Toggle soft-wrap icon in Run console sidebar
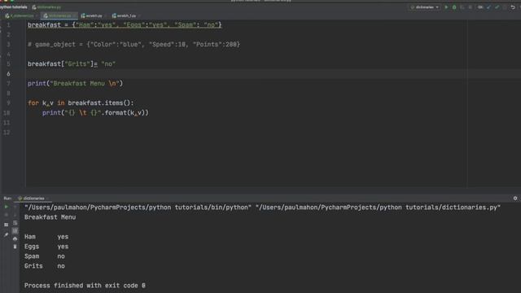521x293 pixels. click(x=15, y=223)
